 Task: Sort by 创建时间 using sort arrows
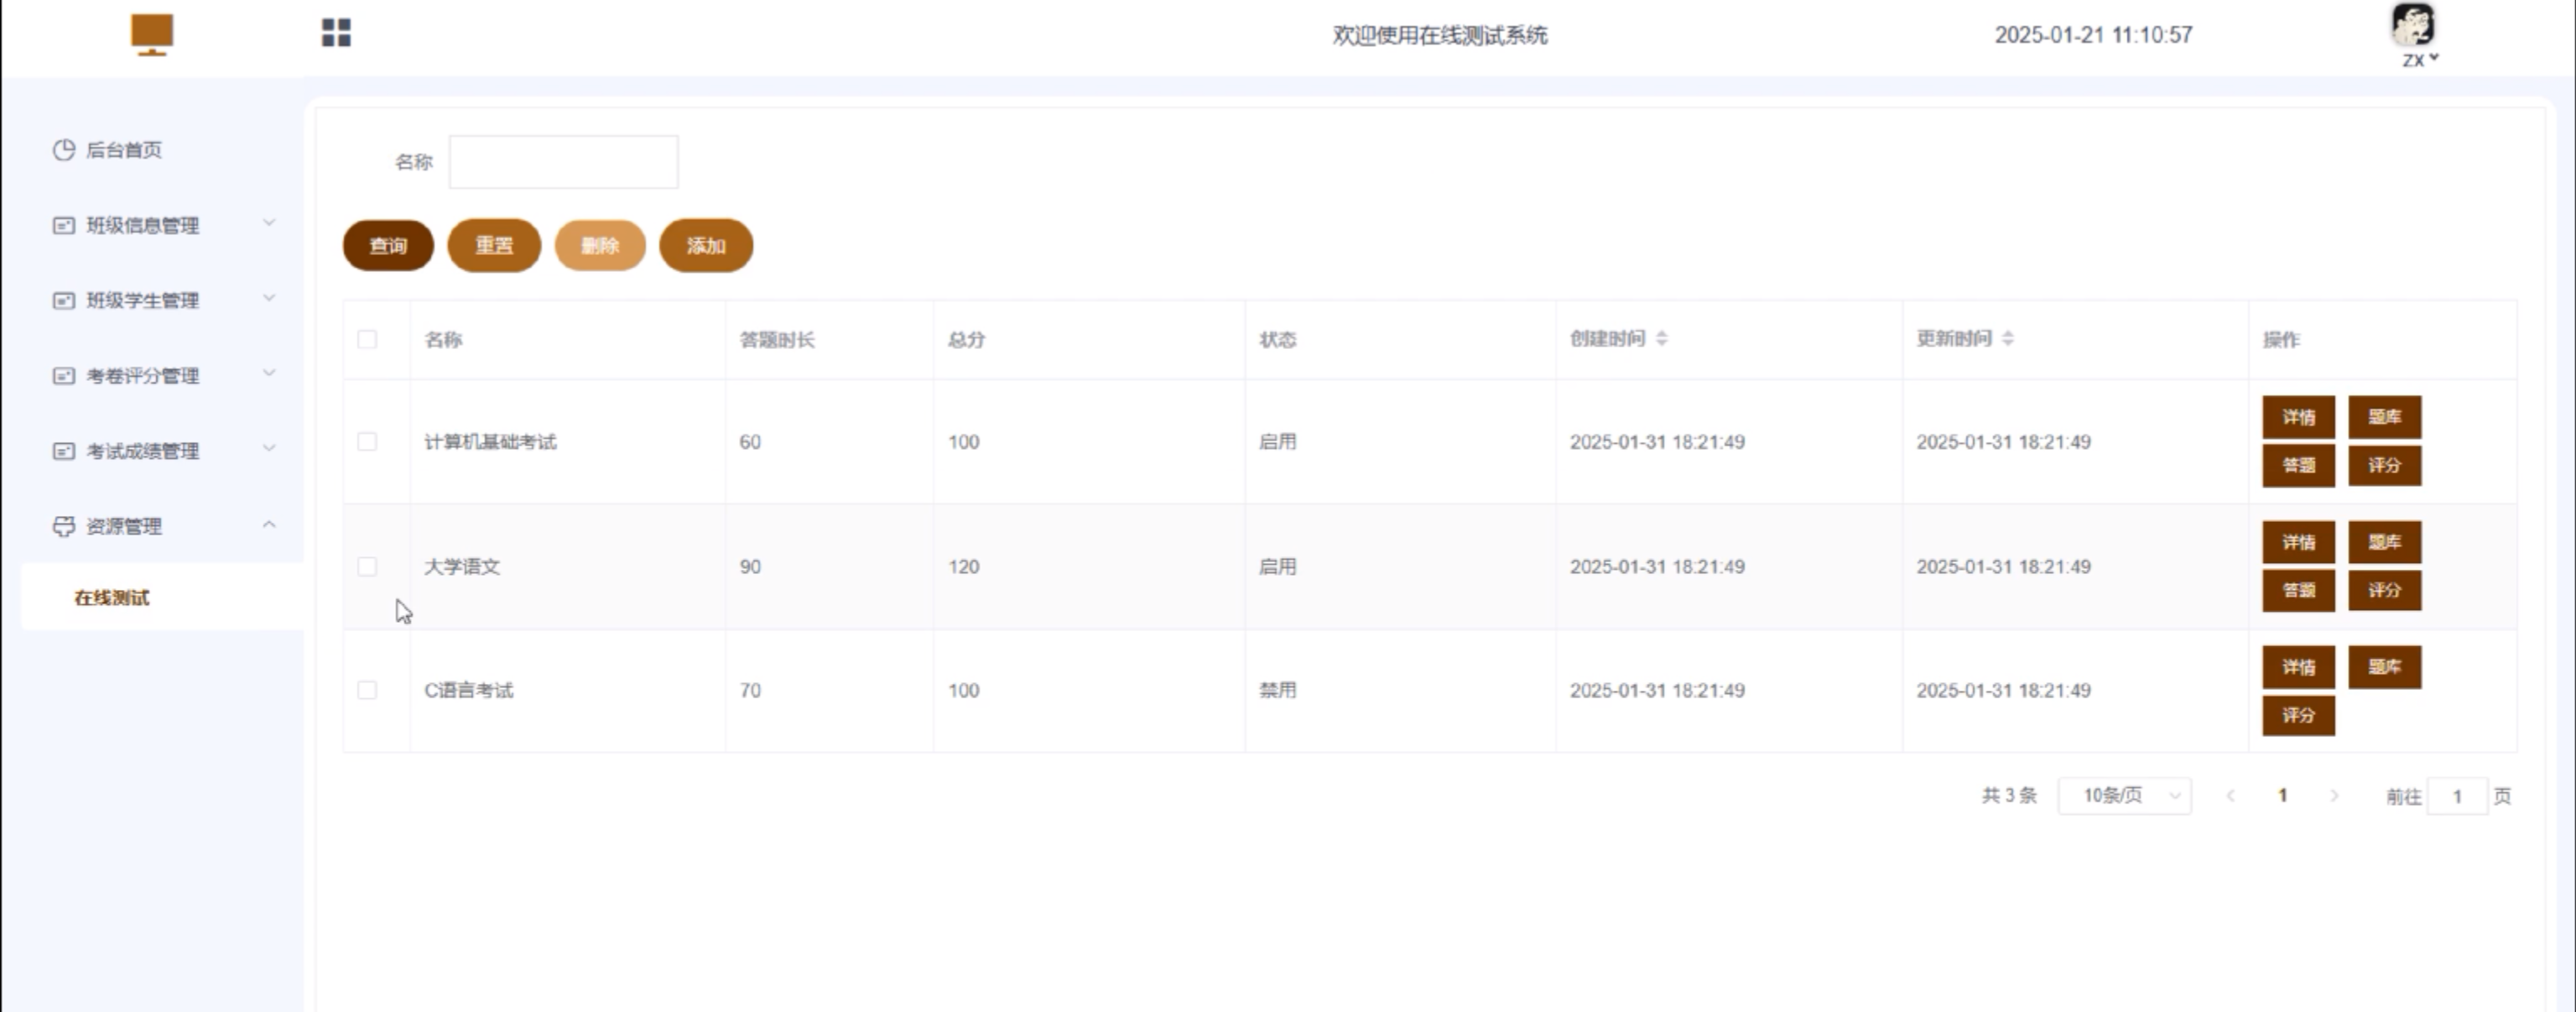point(1661,339)
